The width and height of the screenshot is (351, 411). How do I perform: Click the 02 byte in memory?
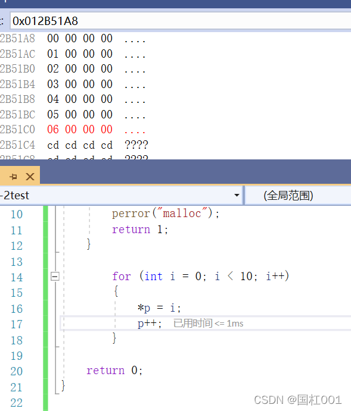[x=53, y=68]
